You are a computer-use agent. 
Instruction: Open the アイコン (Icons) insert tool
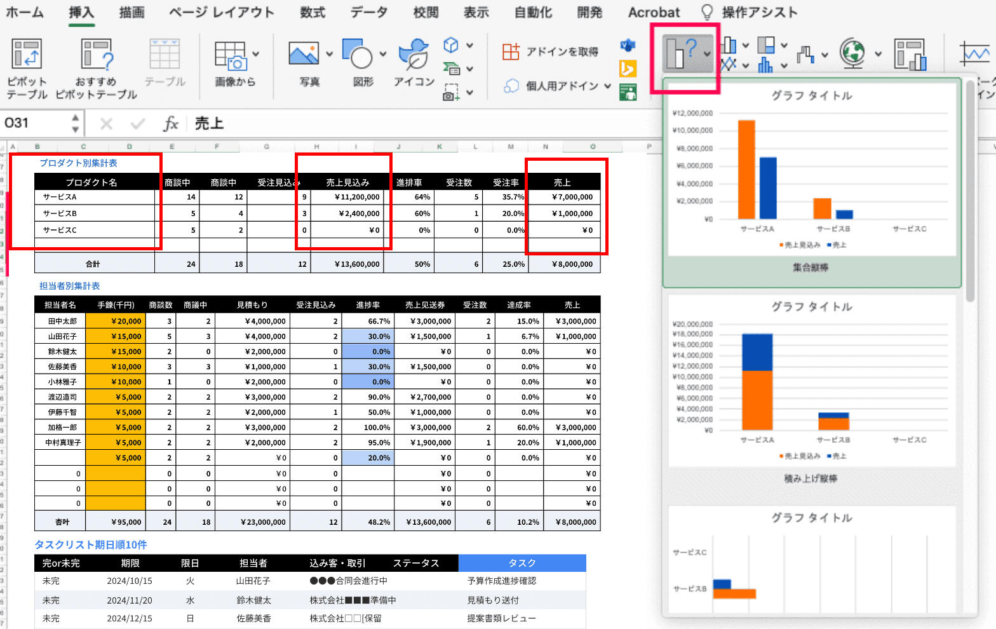coord(414,56)
